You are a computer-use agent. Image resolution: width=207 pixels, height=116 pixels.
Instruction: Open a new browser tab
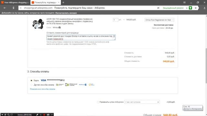coord(63,2)
